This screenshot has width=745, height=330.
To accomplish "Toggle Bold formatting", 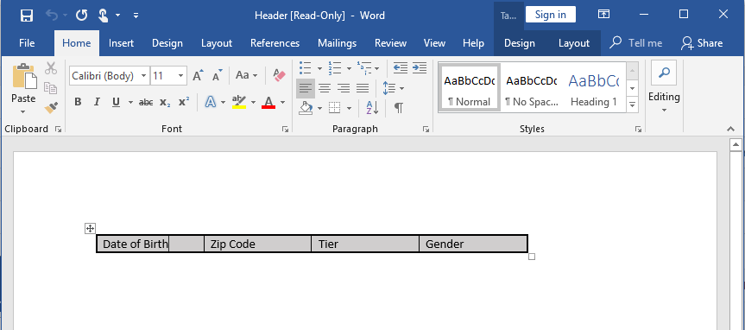I will [x=78, y=102].
